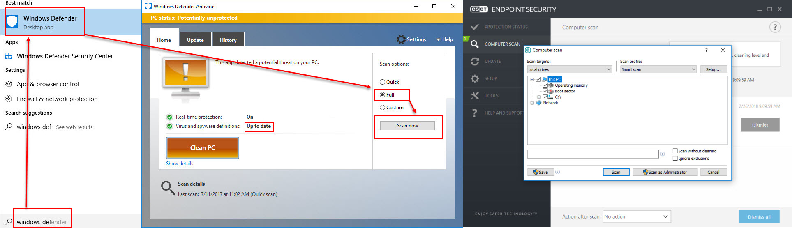
Task: Toggle the C:\ drive checkbox
Action: (545, 97)
